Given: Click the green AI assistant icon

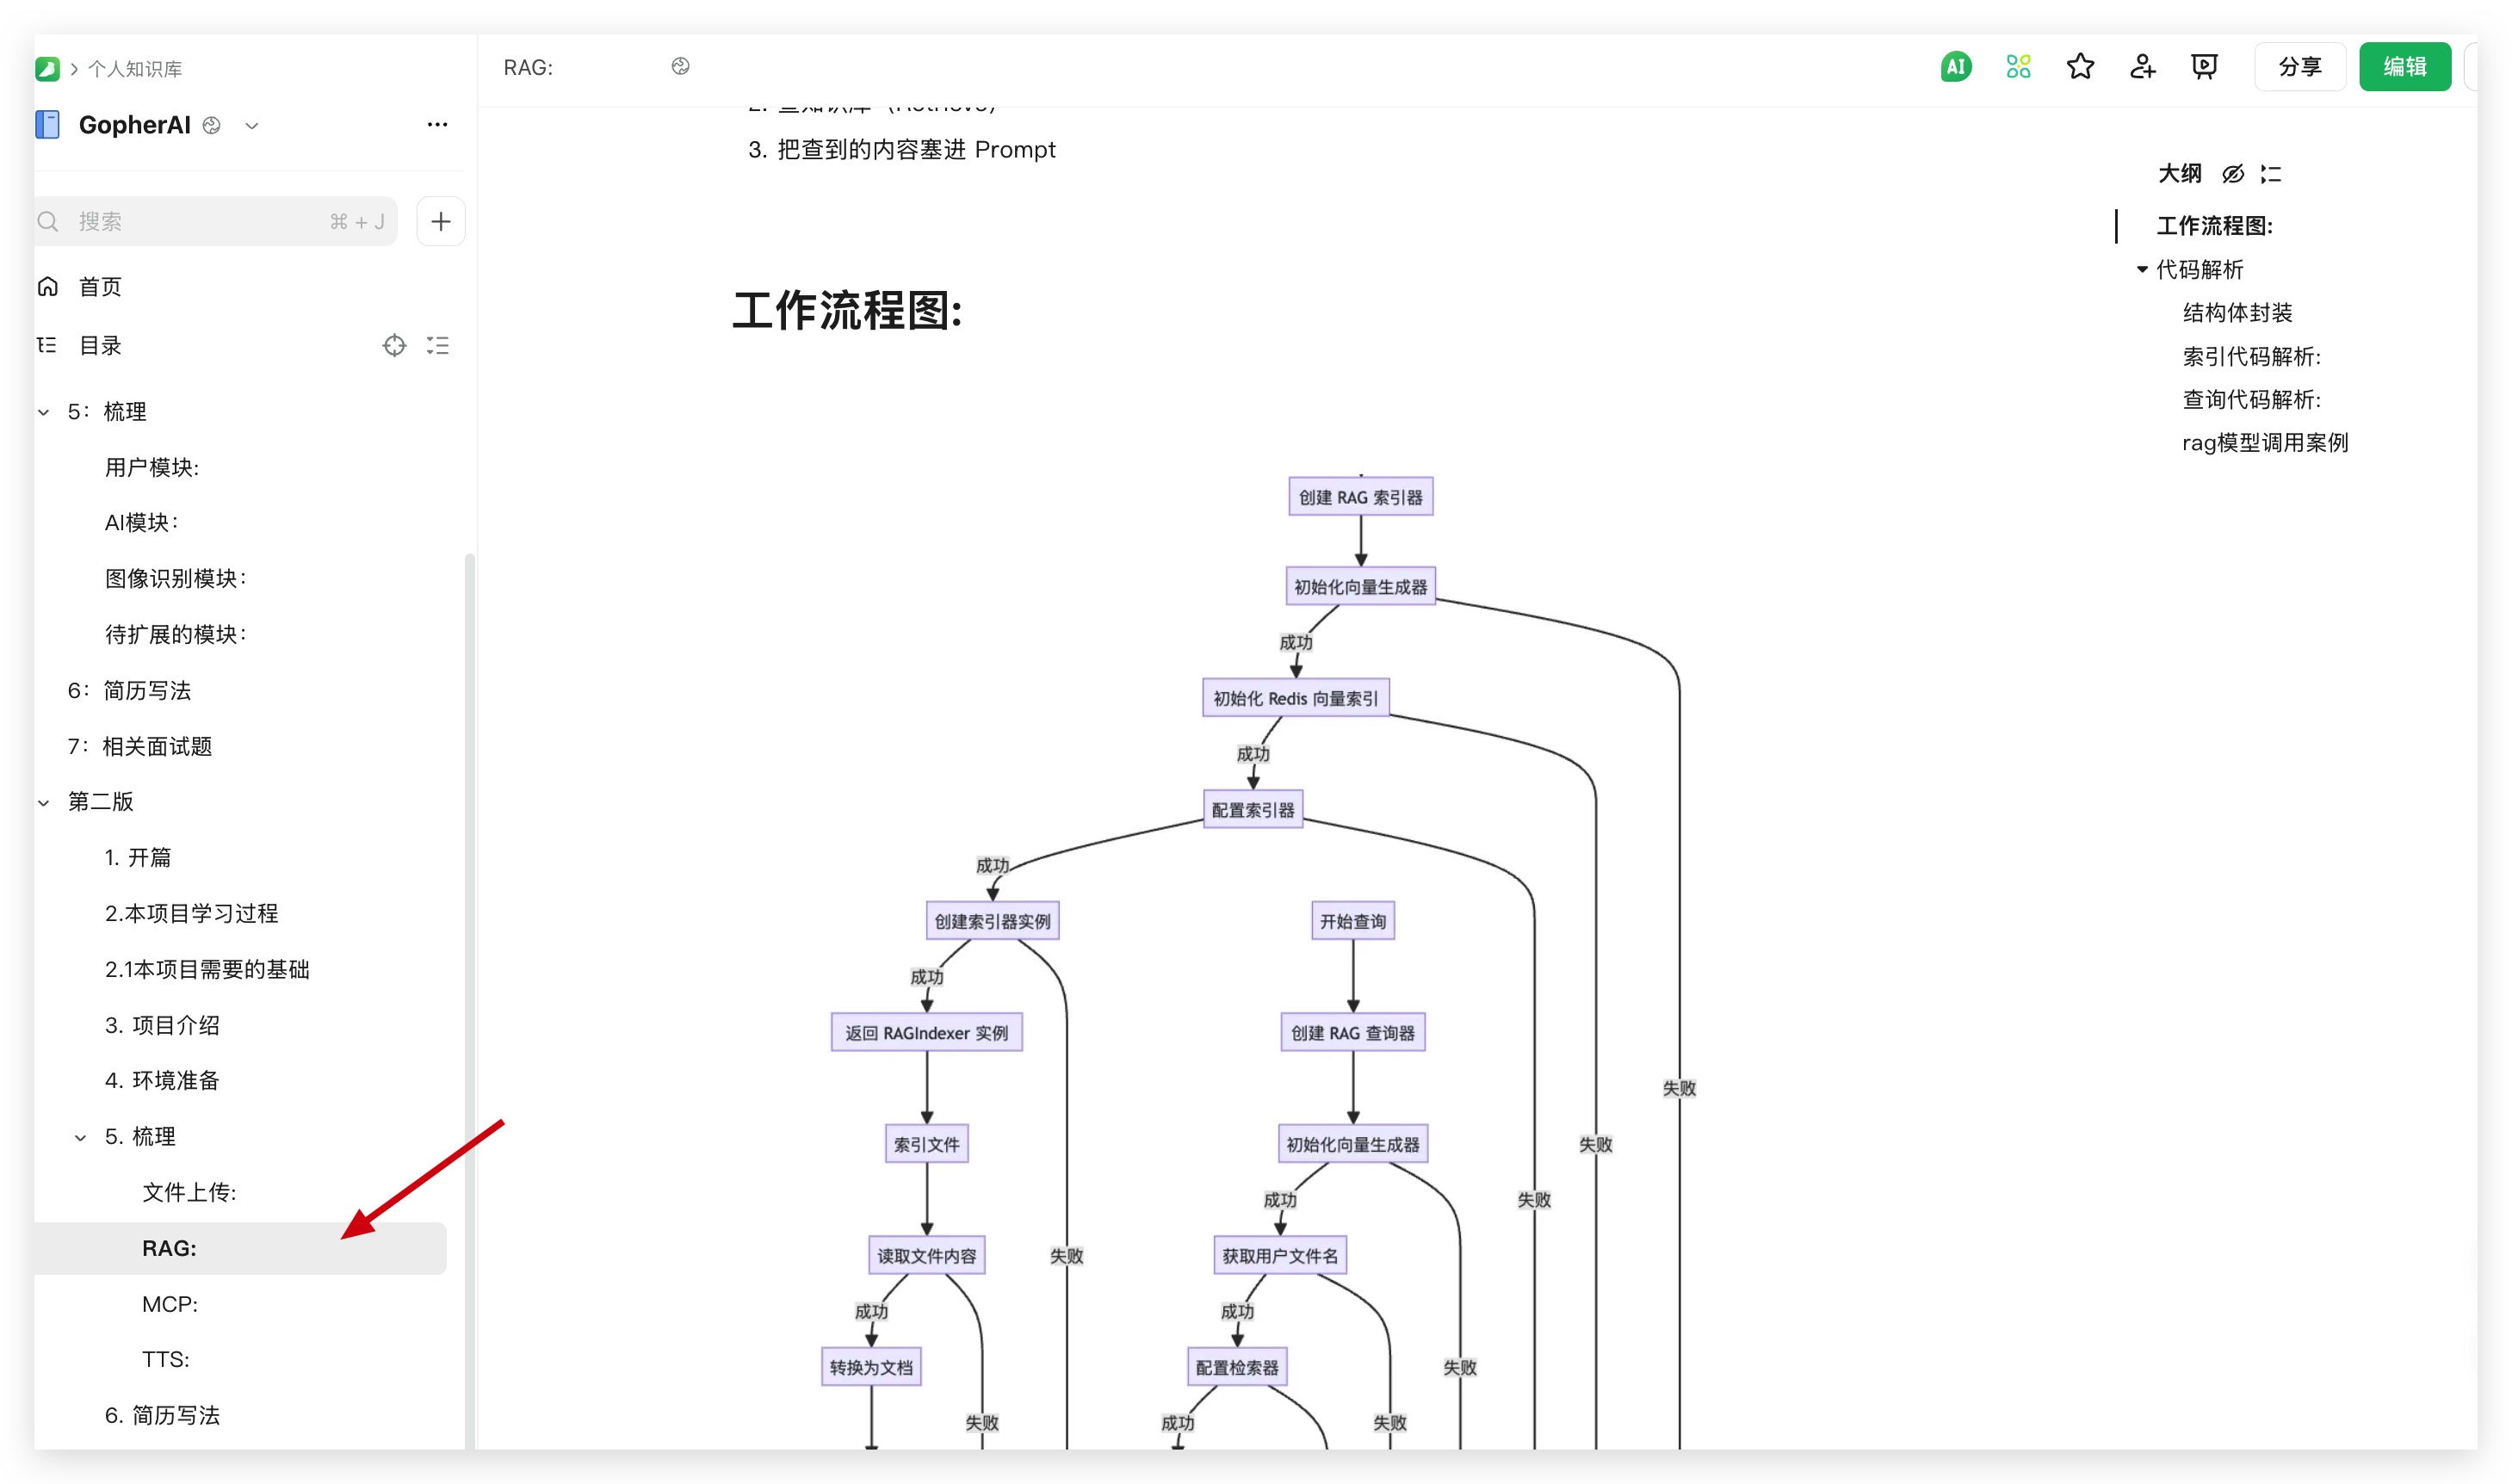Looking at the screenshot, I should tap(1955, 67).
